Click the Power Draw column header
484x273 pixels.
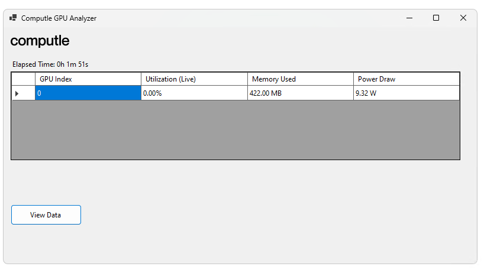[406, 79]
